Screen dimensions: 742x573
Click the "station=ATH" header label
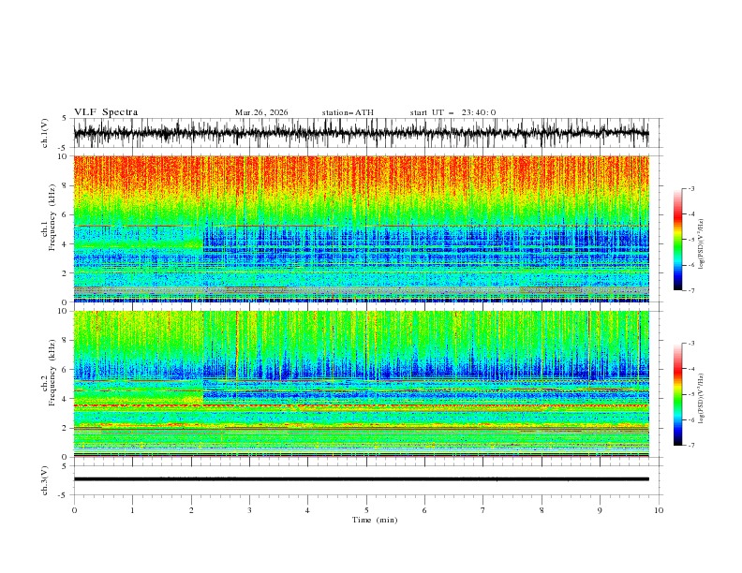(348, 112)
